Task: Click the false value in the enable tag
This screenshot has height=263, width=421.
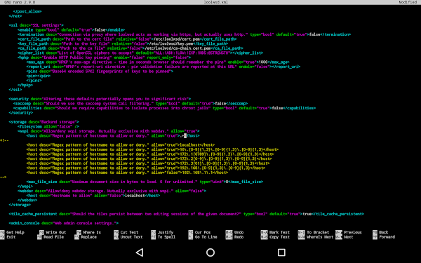Action: point(100,29)
